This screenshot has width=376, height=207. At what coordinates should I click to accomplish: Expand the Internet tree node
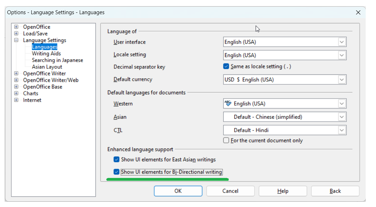pyautogui.click(x=16, y=100)
